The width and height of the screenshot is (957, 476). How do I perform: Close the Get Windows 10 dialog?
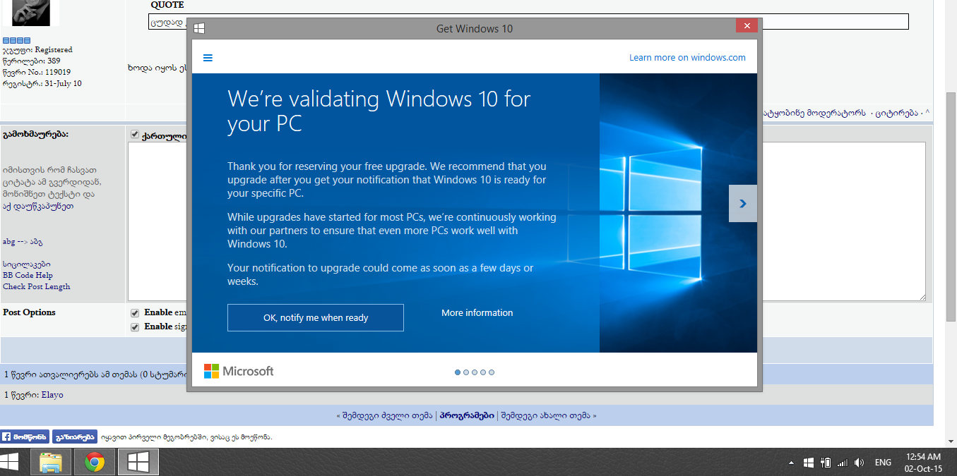[x=747, y=25]
